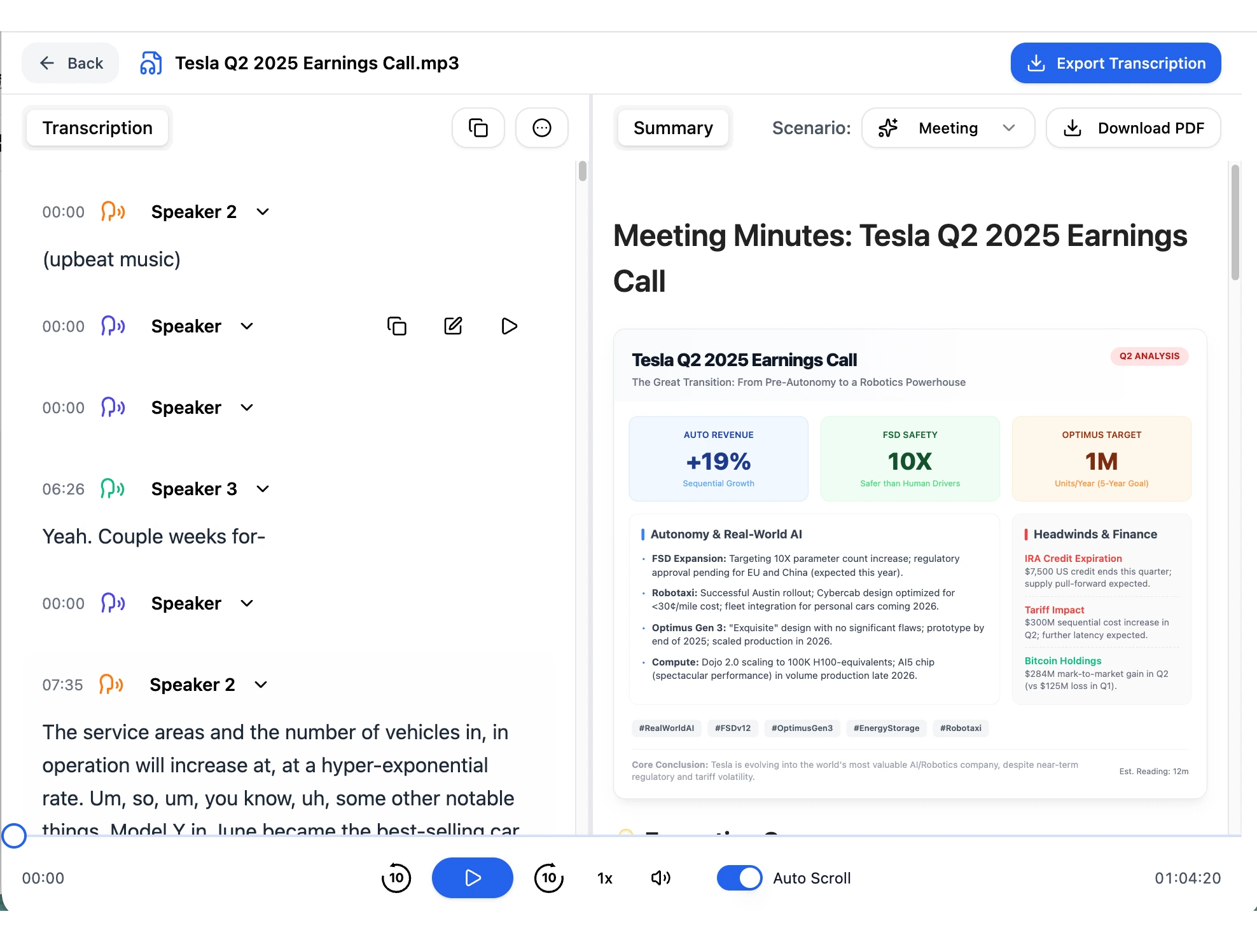
Task: Click timestamp 06:26
Action: (64, 489)
